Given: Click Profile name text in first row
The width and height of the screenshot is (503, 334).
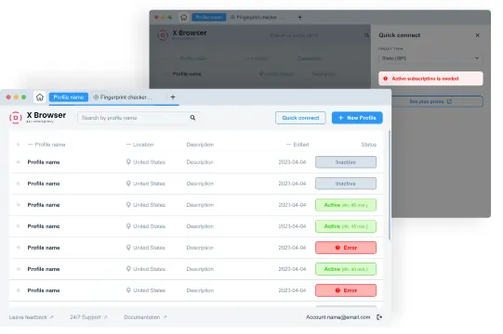Looking at the screenshot, I should [x=44, y=162].
